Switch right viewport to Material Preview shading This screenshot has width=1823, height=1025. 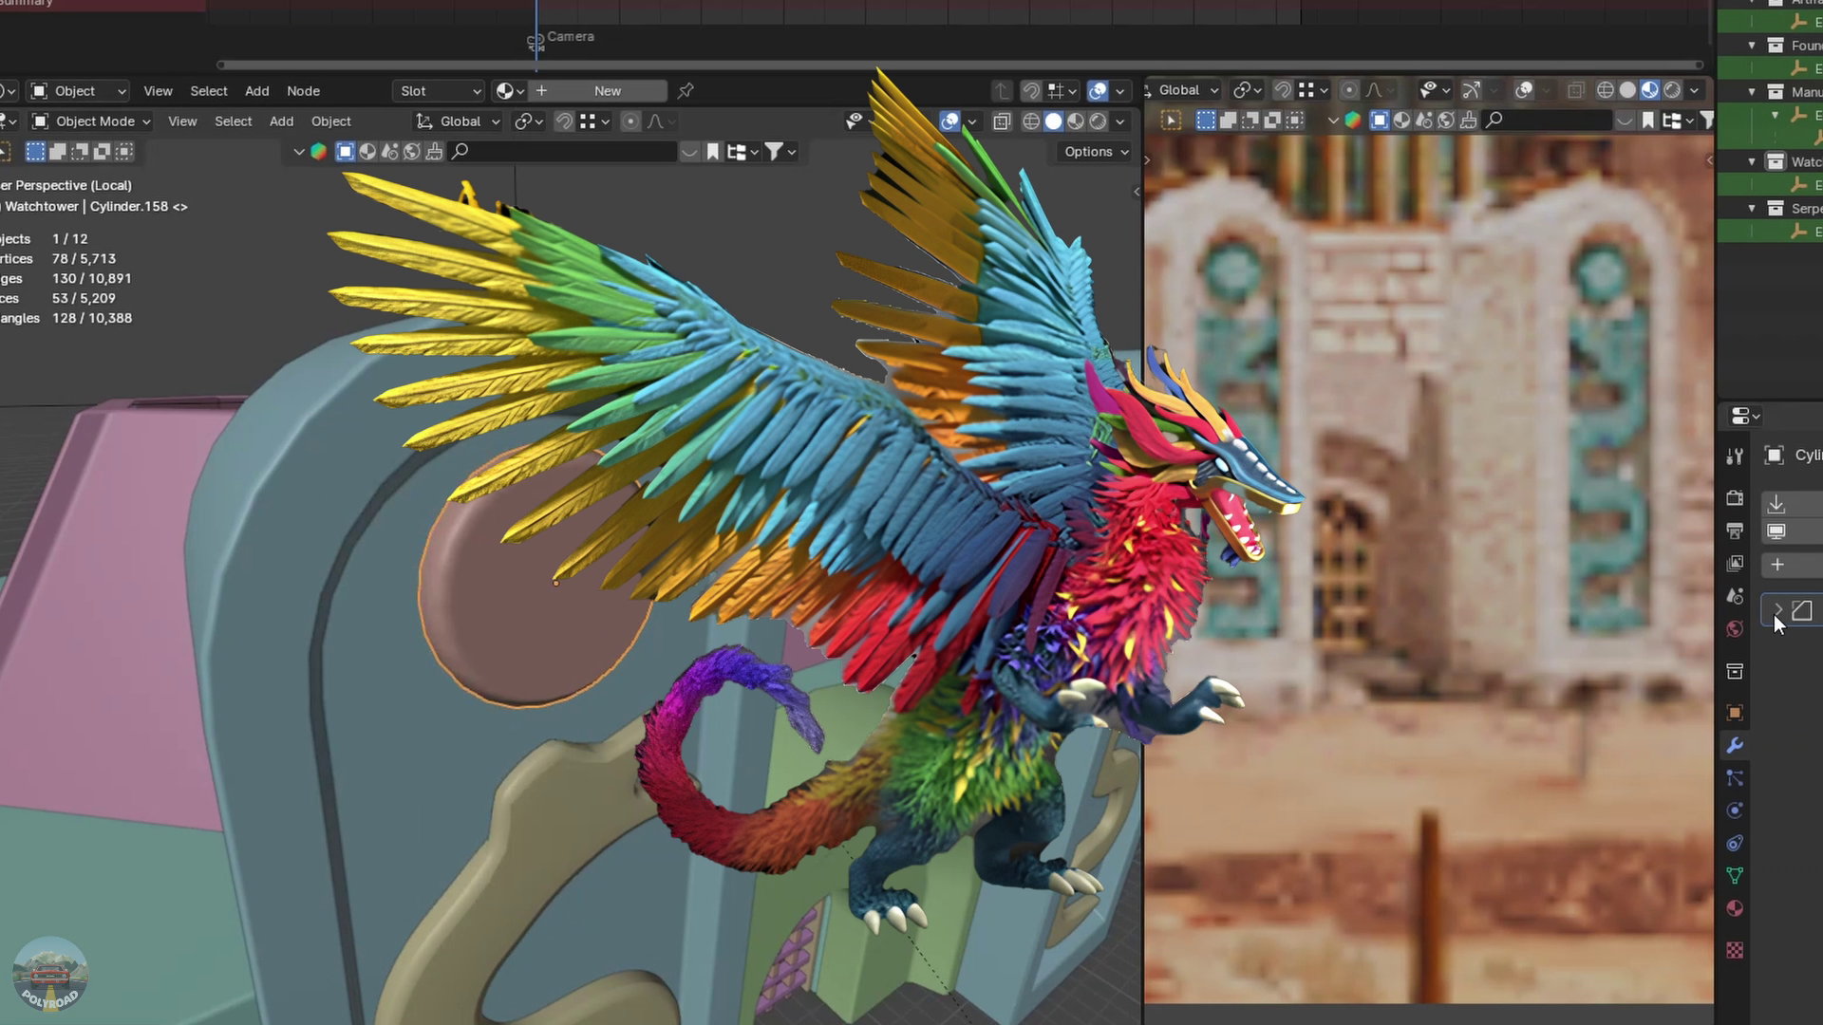point(1650,90)
